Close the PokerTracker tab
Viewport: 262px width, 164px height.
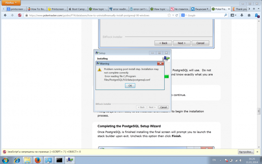pos(229,9)
